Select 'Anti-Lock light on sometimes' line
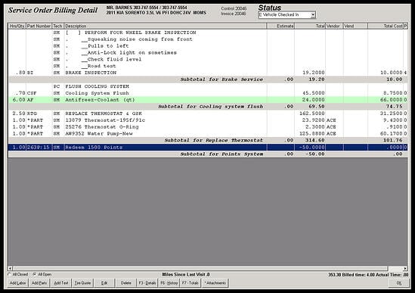The height and width of the screenshot is (293, 415). pyautogui.click(x=208, y=52)
